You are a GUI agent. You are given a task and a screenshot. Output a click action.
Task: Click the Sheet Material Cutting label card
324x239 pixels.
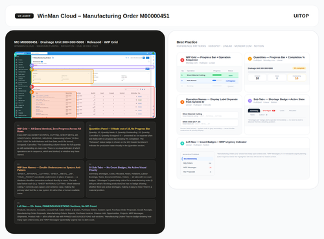[209, 115]
